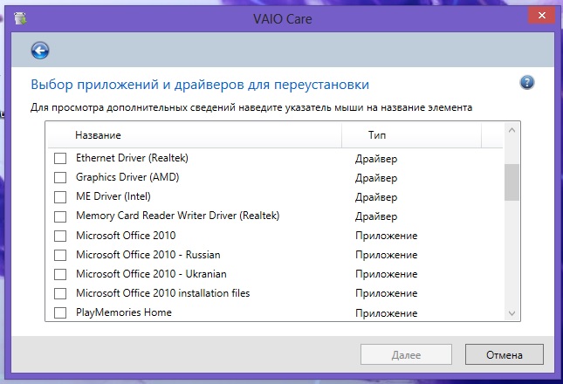The width and height of the screenshot is (563, 384).
Task: Click the Приложение cell for Office 2010 installation files
Action: click(387, 293)
